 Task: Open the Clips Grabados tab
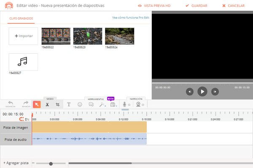(21, 19)
